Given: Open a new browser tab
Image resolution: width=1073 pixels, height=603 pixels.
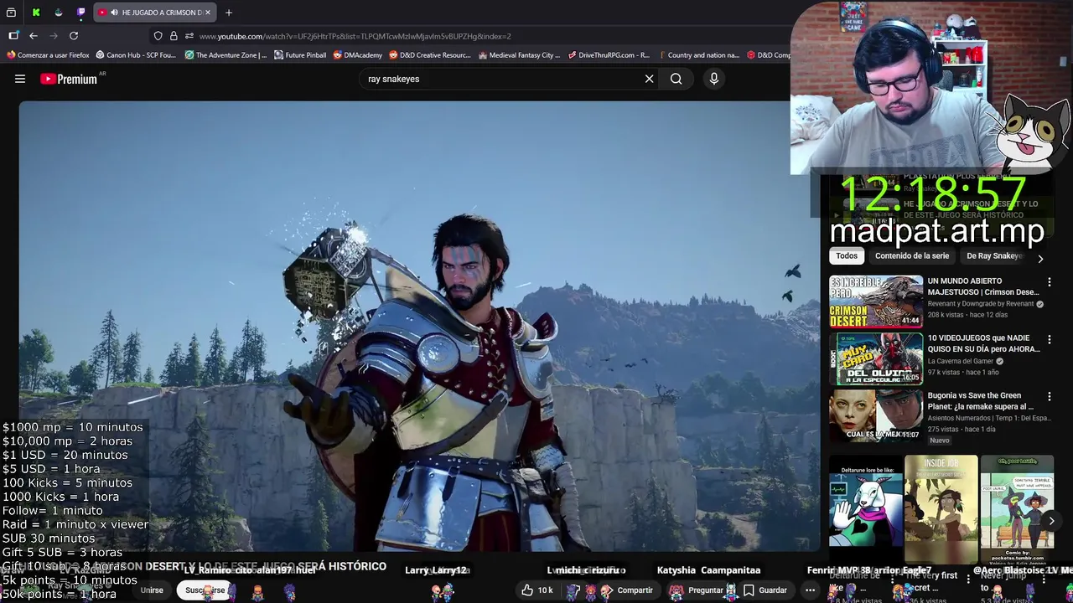Looking at the screenshot, I should (x=228, y=13).
